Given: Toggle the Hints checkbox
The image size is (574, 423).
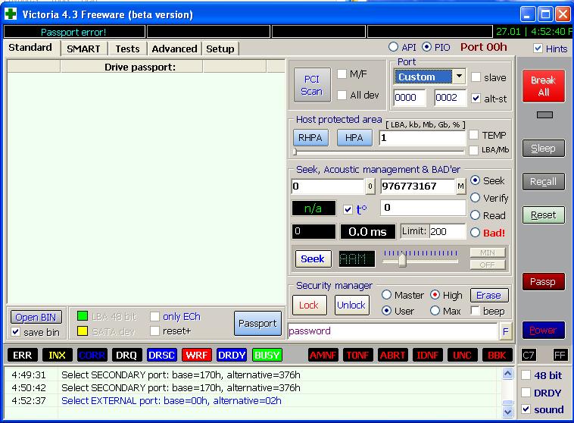Looking at the screenshot, I should (538, 49).
